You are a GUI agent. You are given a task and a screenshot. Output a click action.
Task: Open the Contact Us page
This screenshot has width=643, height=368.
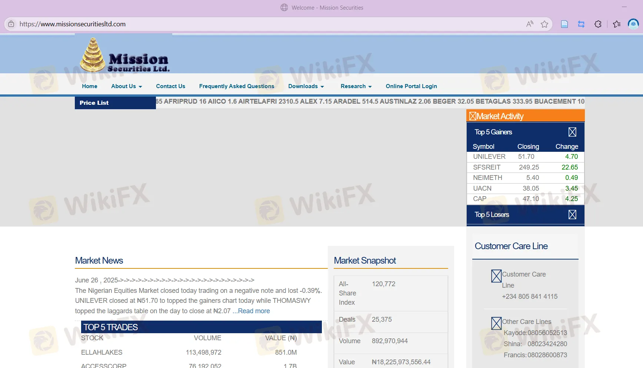170,86
